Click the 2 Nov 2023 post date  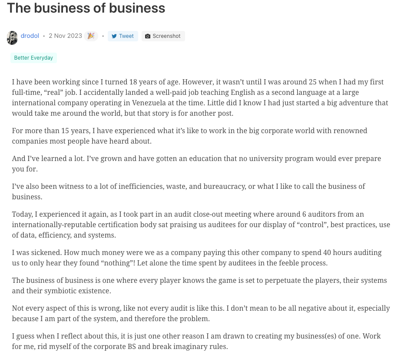pos(65,36)
